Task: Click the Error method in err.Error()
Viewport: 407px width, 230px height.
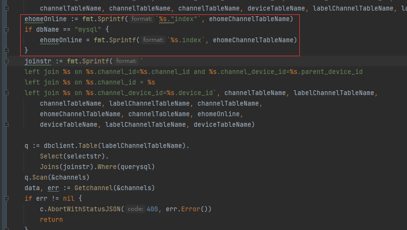Action: coord(191,209)
